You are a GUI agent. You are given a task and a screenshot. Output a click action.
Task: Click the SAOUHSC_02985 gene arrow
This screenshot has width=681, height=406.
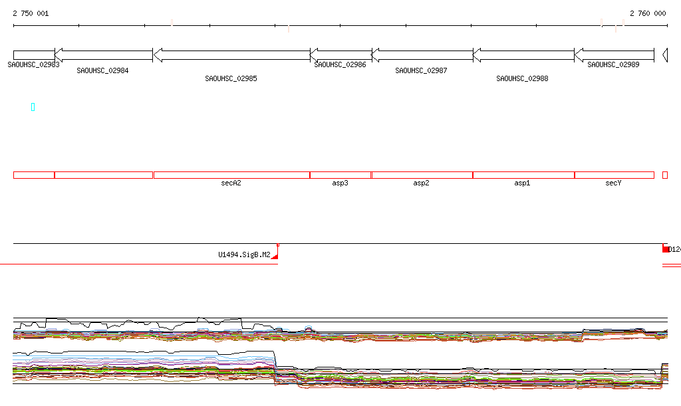pos(231,55)
